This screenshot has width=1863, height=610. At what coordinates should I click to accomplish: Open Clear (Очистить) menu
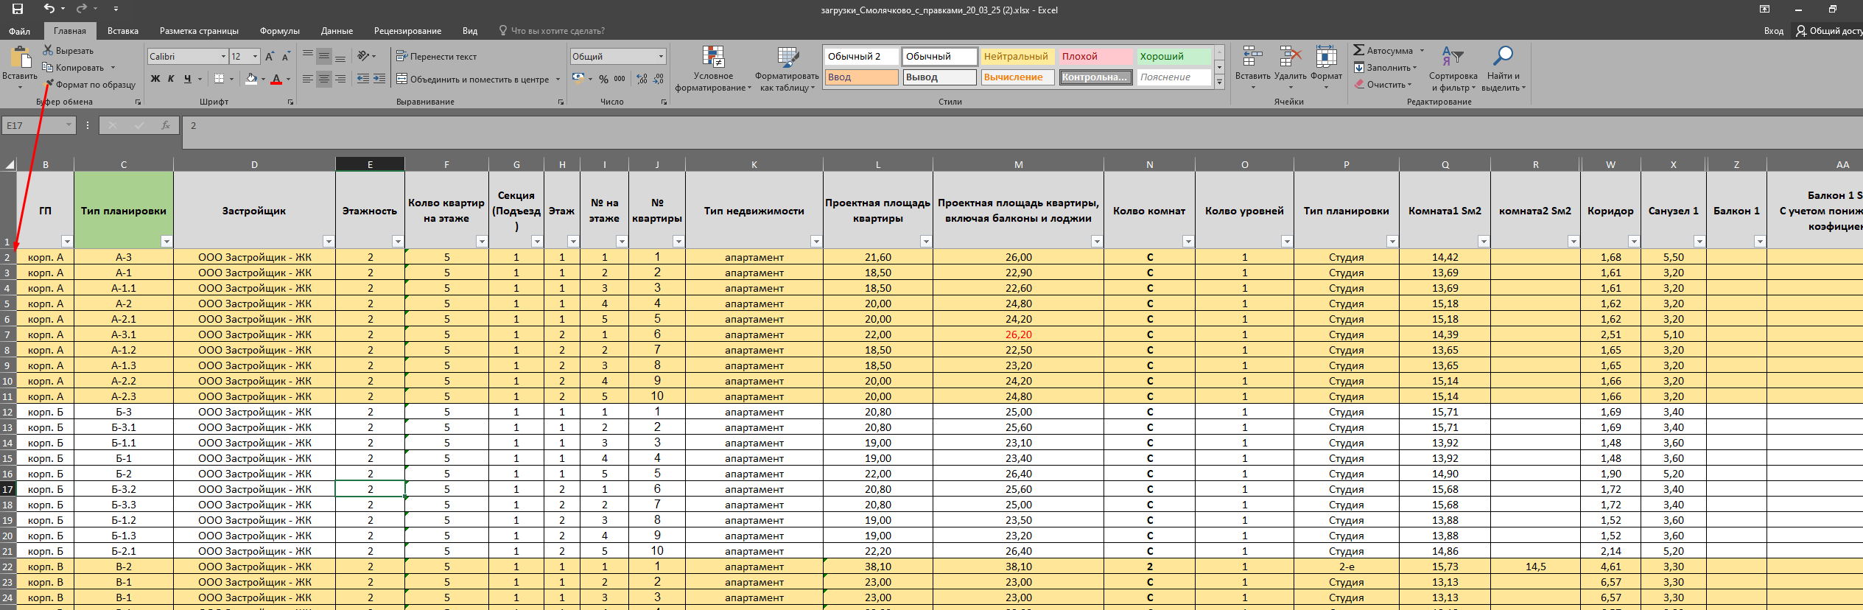point(1383,85)
